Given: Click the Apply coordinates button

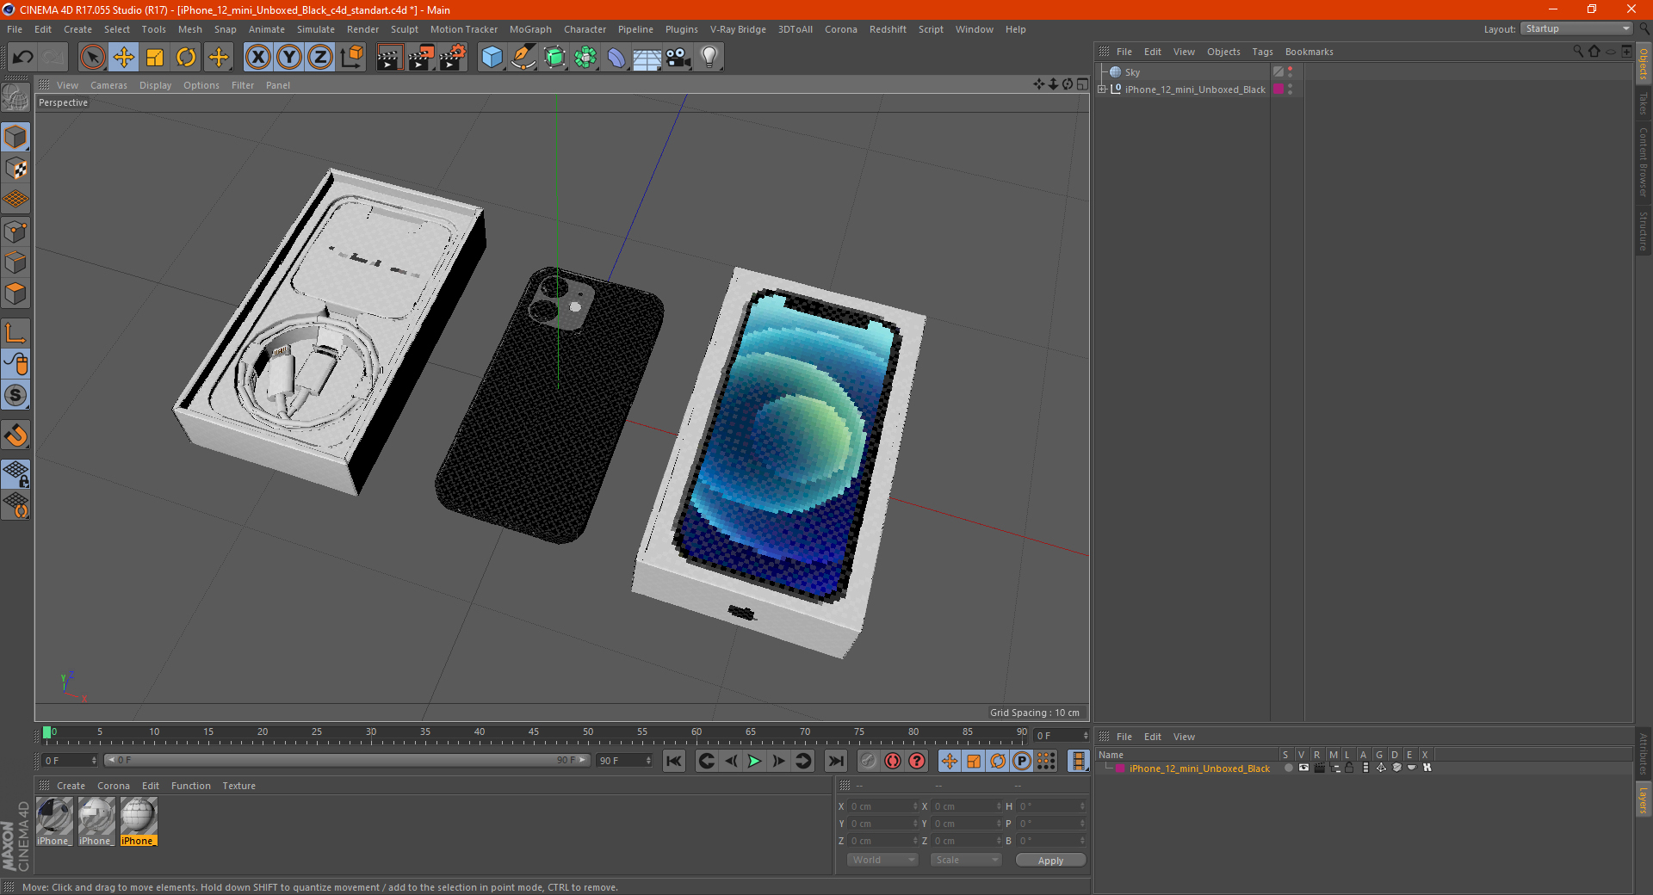Looking at the screenshot, I should (x=1050, y=861).
